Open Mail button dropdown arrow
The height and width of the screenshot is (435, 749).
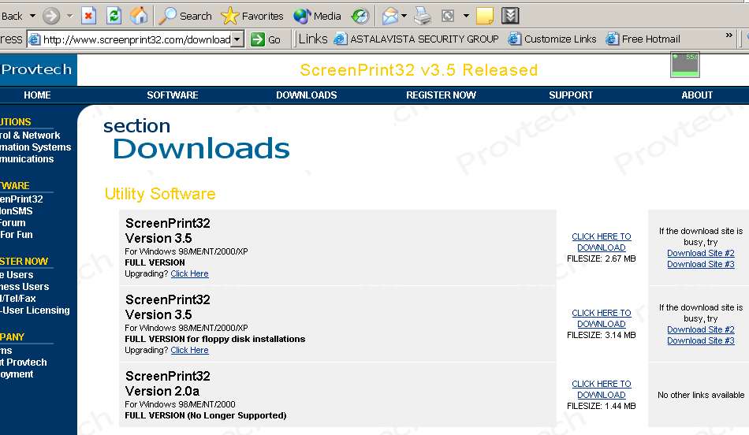pos(404,17)
